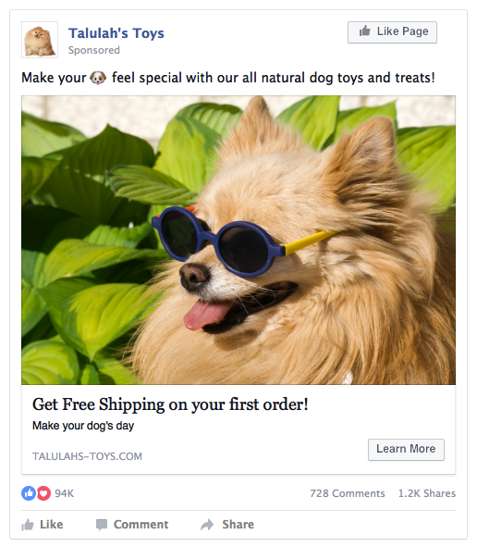This screenshot has height=559, width=477.
Task: Click the red heart reaction icon
Action: pyautogui.click(x=43, y=493)
